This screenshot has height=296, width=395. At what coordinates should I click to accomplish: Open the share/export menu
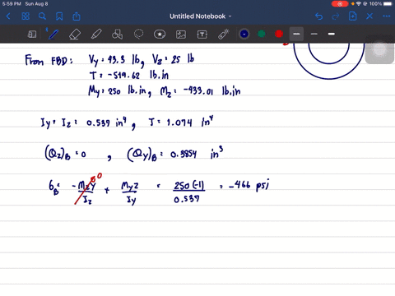click(77, 16)
